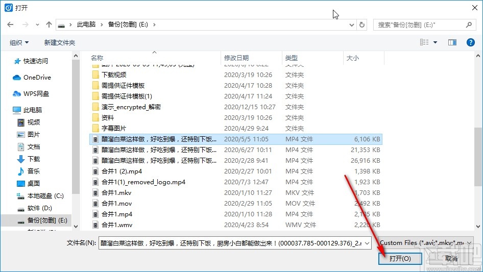
Task: Toggle the preview pane
Action: (452, 42)
